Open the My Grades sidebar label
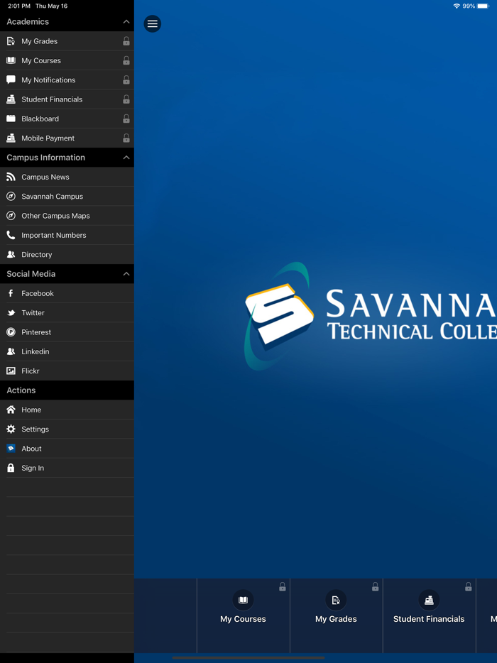 (39, 41)
